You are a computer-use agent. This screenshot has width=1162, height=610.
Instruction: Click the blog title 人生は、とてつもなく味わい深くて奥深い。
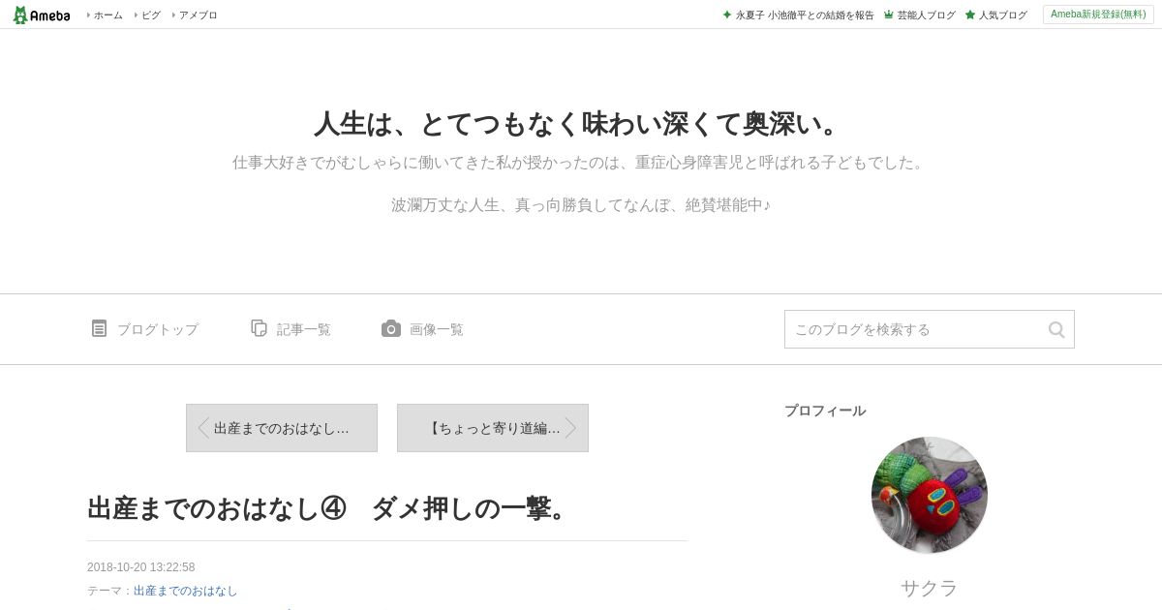click(581, 124)
